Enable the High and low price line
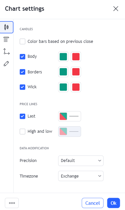 pyautogui.click(x=22, y=131)
